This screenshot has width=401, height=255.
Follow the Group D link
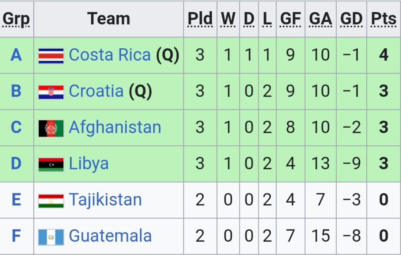click(x=16, y=164)
